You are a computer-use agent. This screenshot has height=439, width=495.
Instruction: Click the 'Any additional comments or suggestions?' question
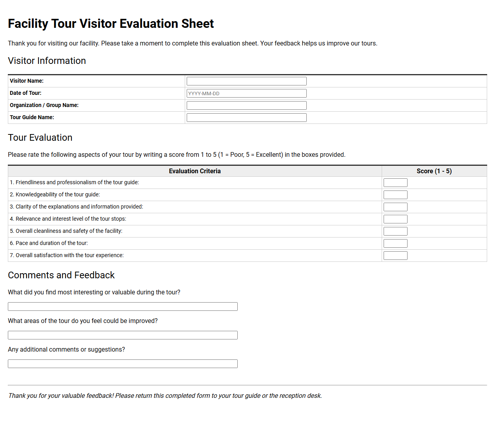point(66,349)
